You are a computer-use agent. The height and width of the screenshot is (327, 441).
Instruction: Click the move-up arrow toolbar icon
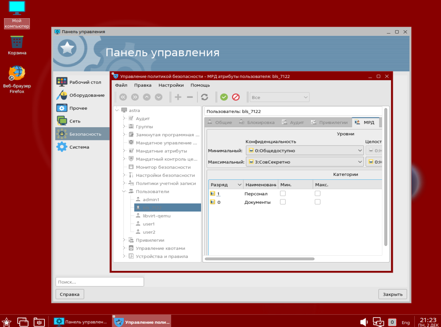pos(147,97)
